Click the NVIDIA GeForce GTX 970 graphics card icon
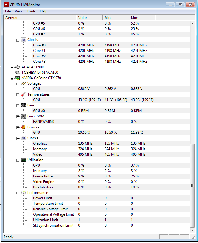Image resolution: width=198 pixels, height=243 pixels. [18, 78]
